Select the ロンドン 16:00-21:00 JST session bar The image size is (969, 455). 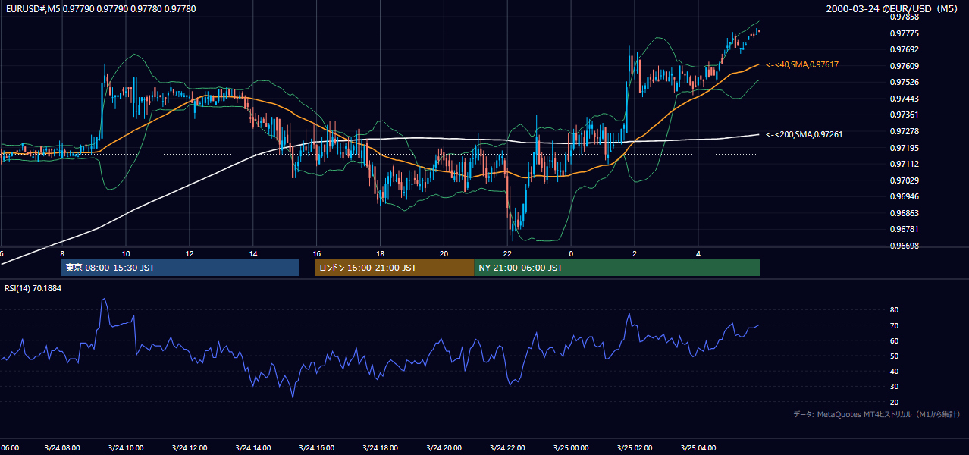394,268
